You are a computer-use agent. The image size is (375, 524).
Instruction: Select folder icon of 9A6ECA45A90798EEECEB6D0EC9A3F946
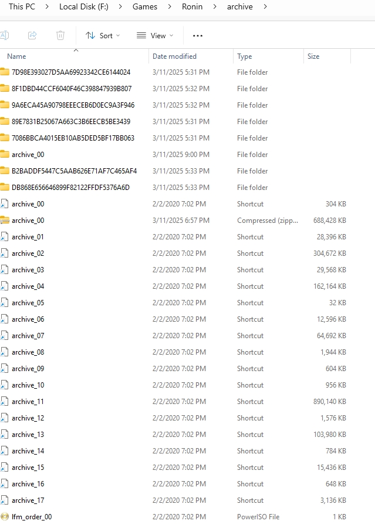tap(5, 105)
